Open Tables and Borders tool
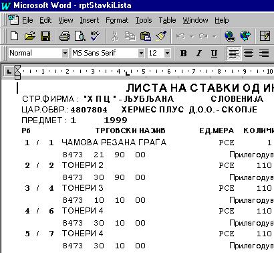Image resolution: width=274 pixels, height=253 pixels. coord(265,36)
